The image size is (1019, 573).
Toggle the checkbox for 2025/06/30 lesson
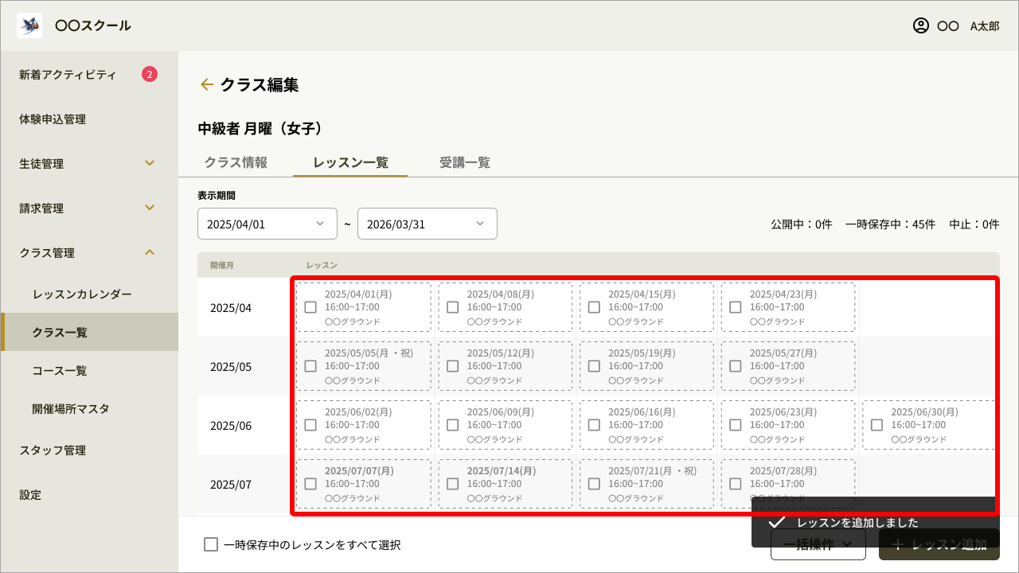point(876,425)
